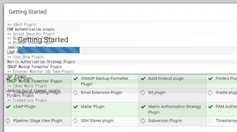Click the sync icon next to Pipeline: Stage View Plugin

coord(8,121)
